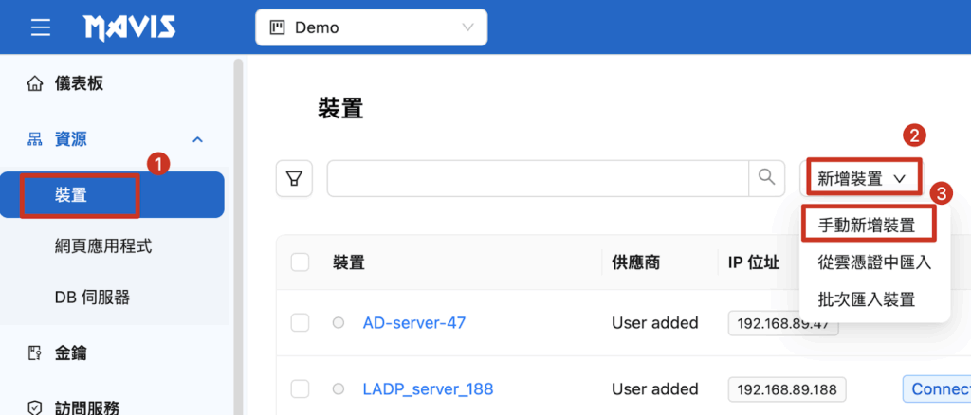This screenshot has width=971, height=415.
Task: Open the Demo project dropdown
Action: 371,27
